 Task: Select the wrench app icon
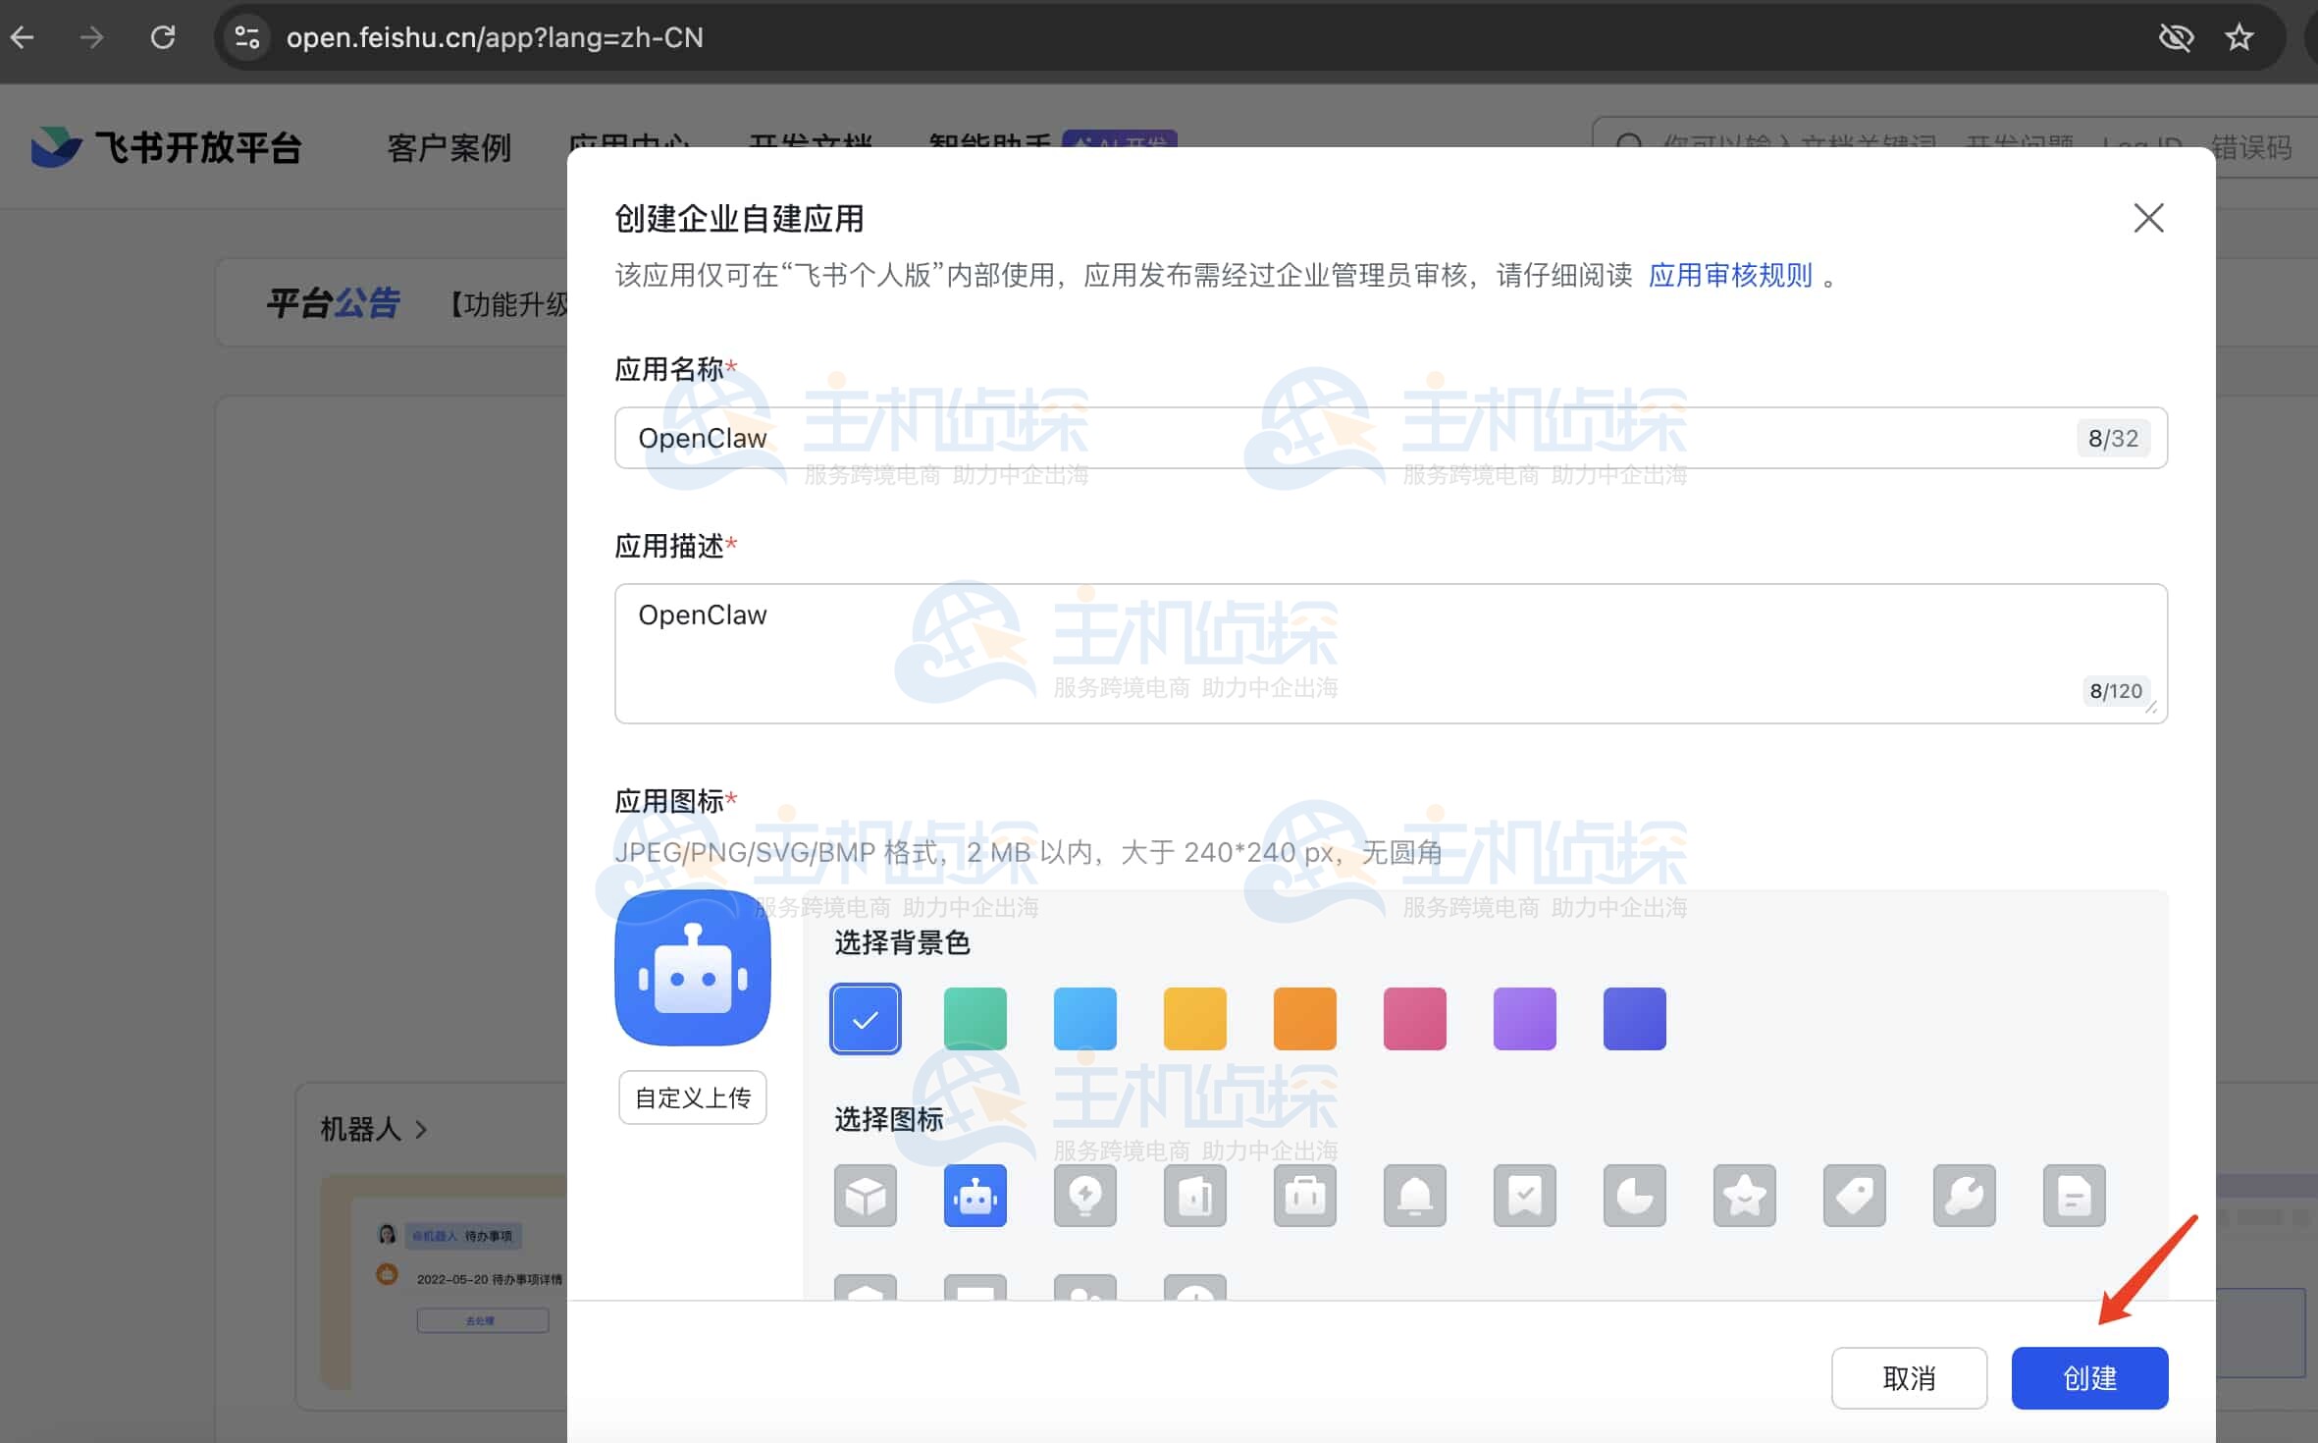[x=1964, y=1196]
